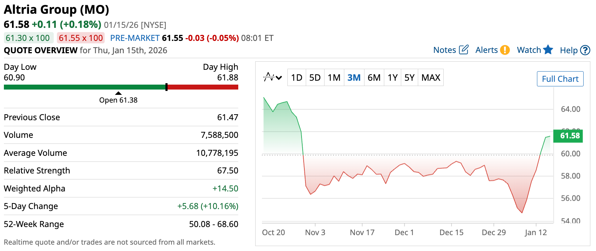Click the black marker on day range bar

coord(166,87)
